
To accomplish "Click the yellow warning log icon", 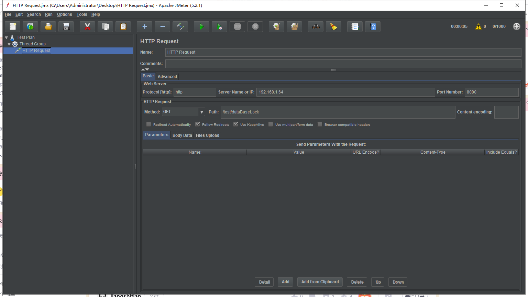I will click(x=478, y=26).
